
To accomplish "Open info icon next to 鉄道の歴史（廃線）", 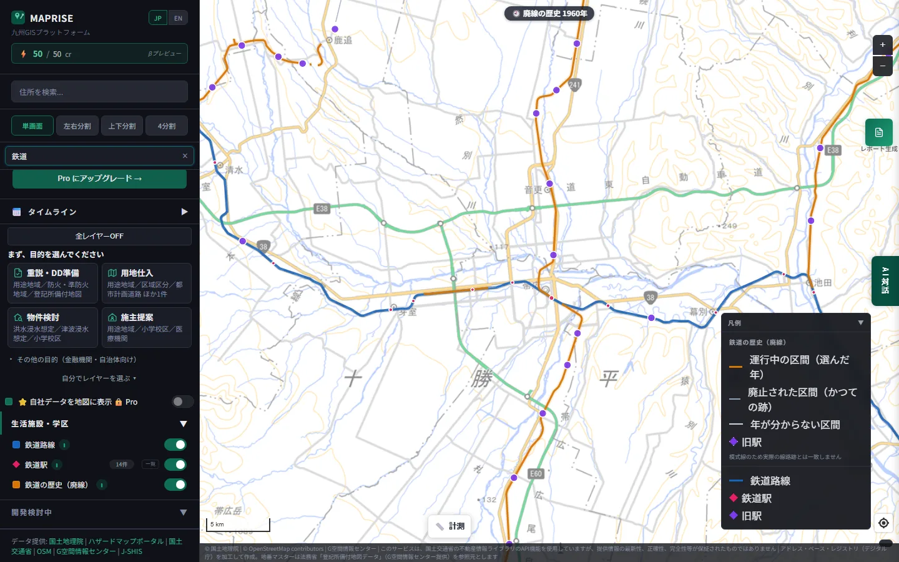I will coord(102,485).
